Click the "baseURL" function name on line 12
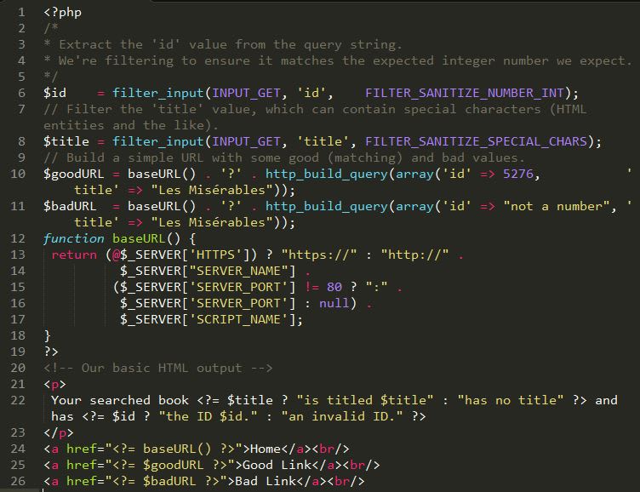 139,239
